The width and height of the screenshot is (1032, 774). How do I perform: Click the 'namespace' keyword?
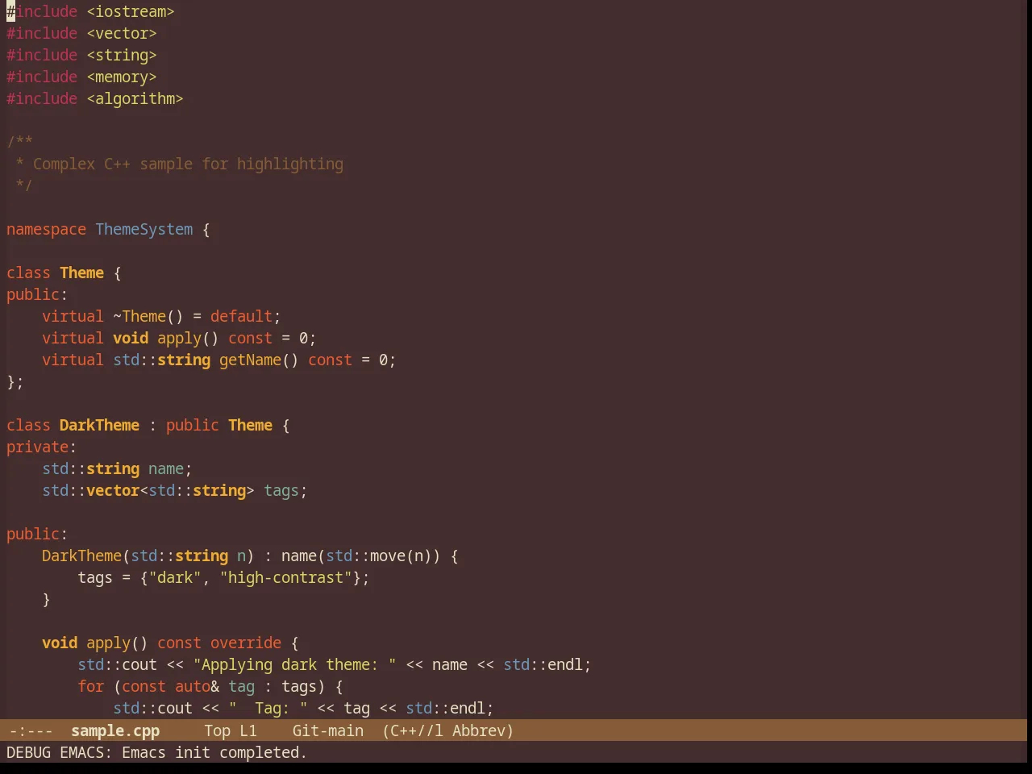pyautogui.click(x=46, y=229)
